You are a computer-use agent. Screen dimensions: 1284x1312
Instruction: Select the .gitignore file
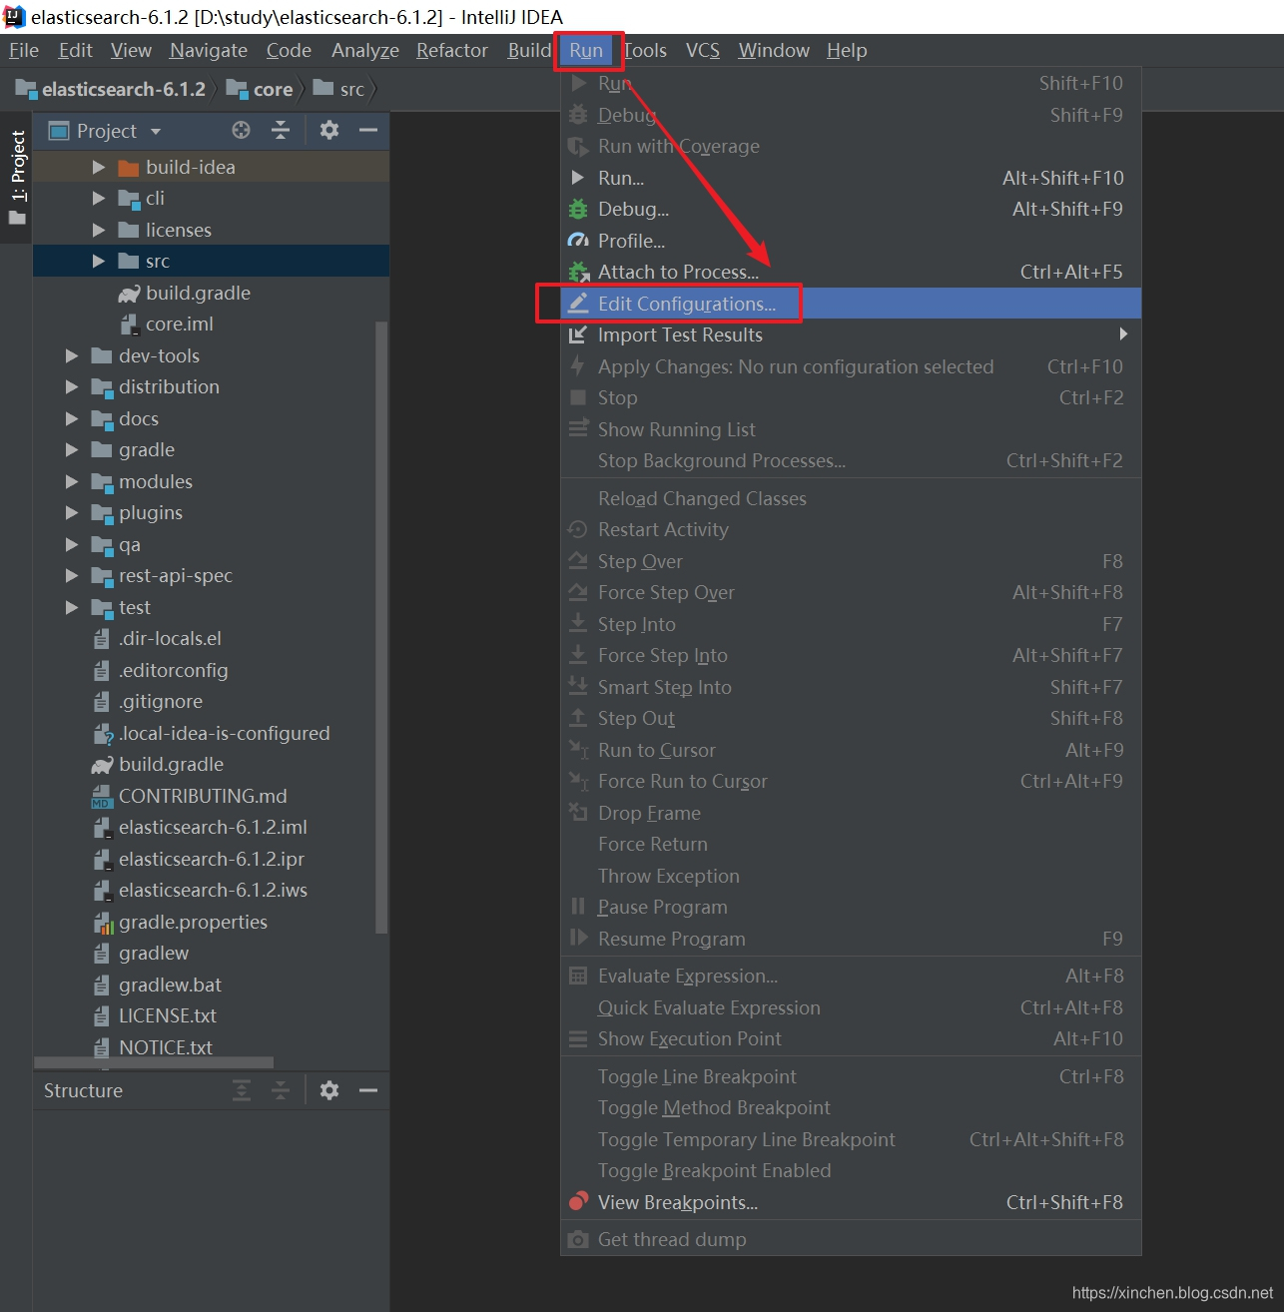161,701
